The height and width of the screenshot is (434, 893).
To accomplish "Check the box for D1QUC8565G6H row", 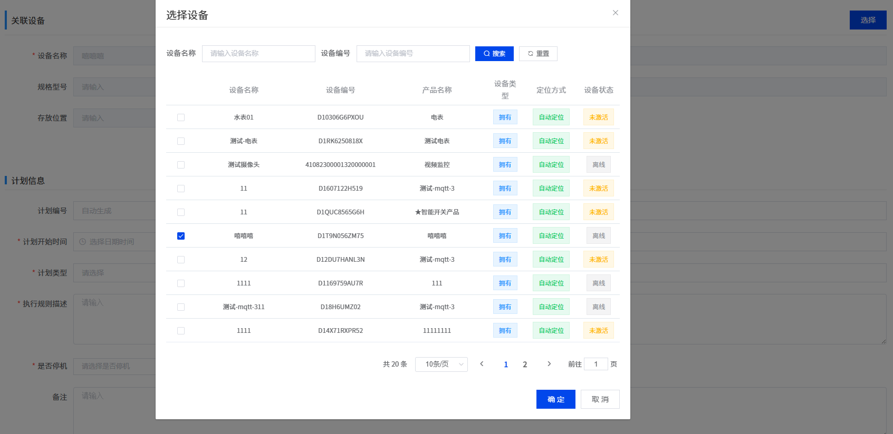I will 181,212.
